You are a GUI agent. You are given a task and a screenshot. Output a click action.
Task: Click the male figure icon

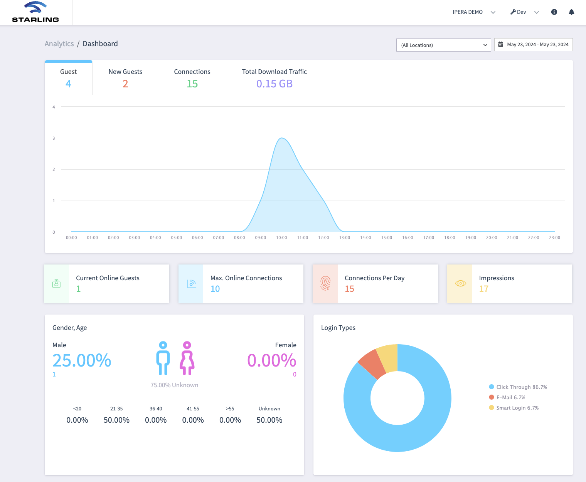point(163,358)
